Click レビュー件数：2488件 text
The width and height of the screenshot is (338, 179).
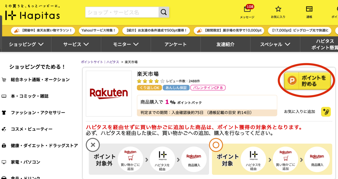point(183,81)
